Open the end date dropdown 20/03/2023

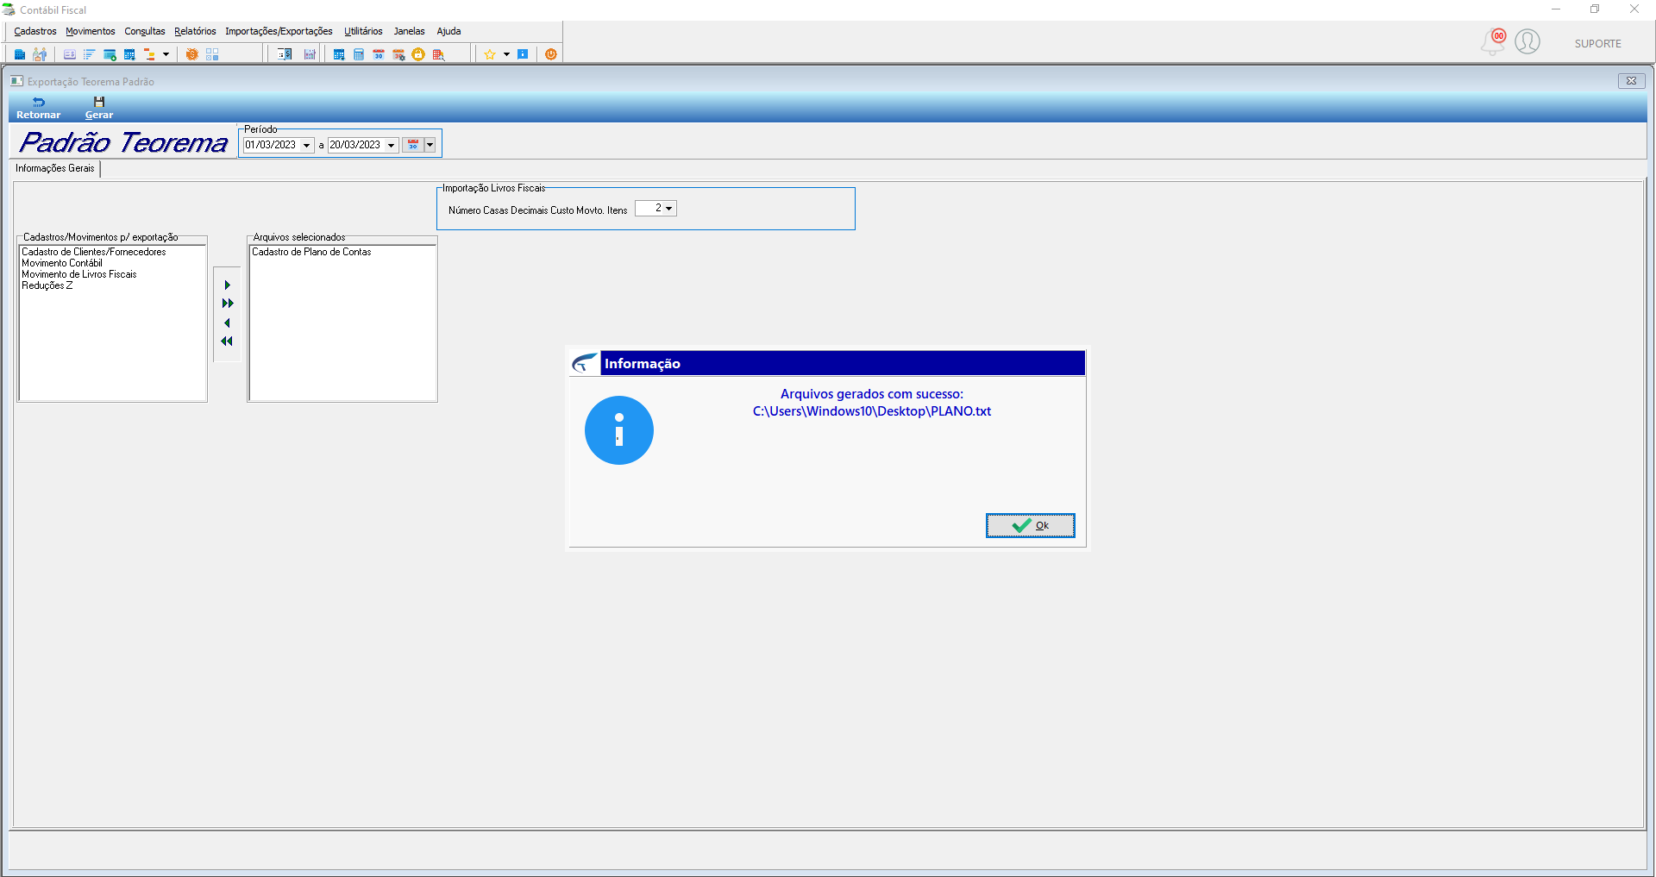pos(391,145)
